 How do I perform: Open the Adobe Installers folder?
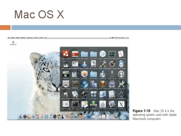click(84, 54)
